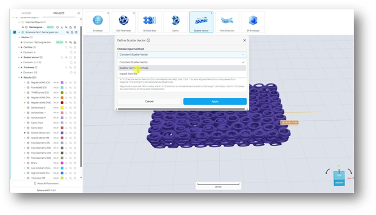Cancel the Define Scatter Vector dialog
The image size is (376, 215).
149,101
